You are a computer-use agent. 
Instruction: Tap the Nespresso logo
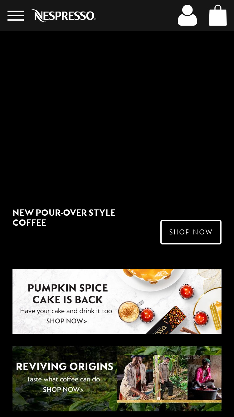point(64,16)
